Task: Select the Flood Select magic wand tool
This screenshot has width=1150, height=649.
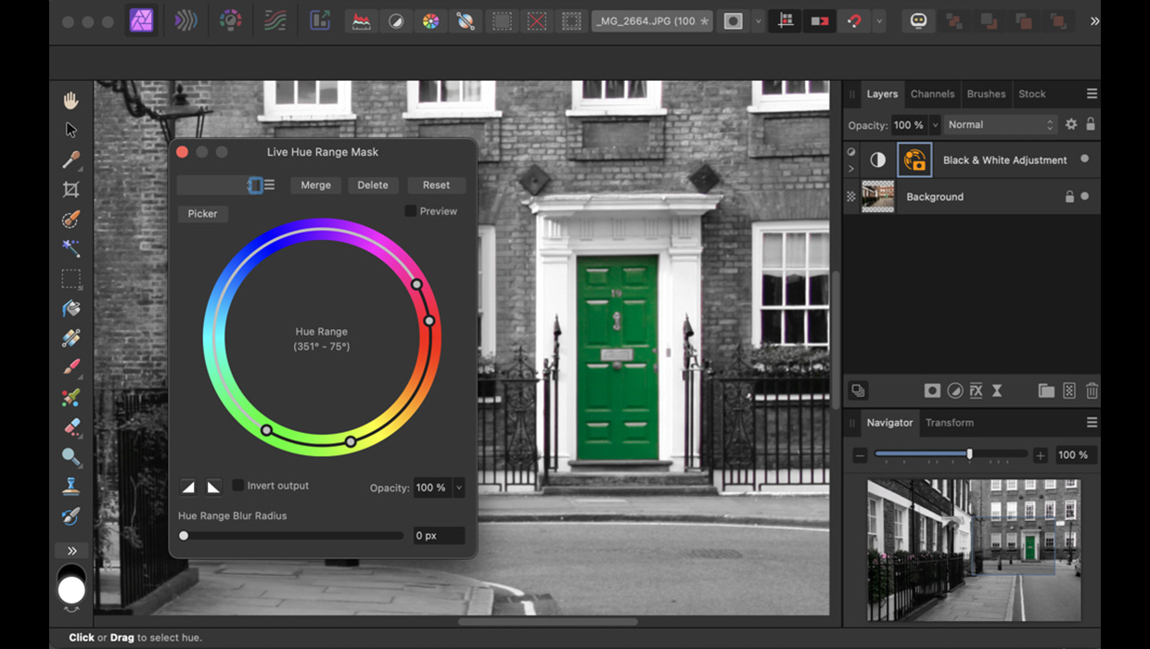Action: click(x=70, y=248)
